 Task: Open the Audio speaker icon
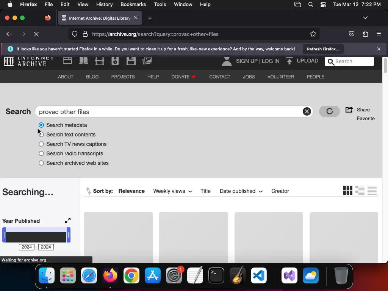(115, 61)
